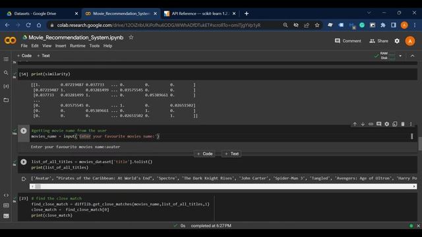The image size is (422, 237).
Task: Insert text cell between cells
Action: 231,153
